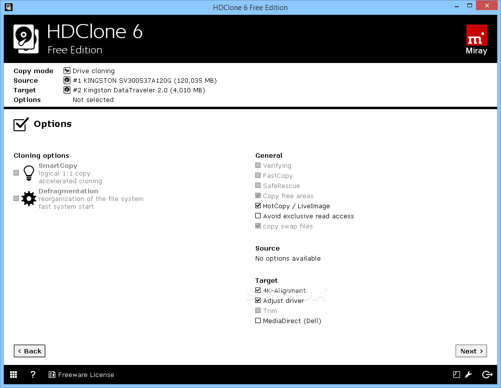Uncheck HotCopy / LiveImage option
This screenshot has height=388, width=501.
(x=258, y=206)
